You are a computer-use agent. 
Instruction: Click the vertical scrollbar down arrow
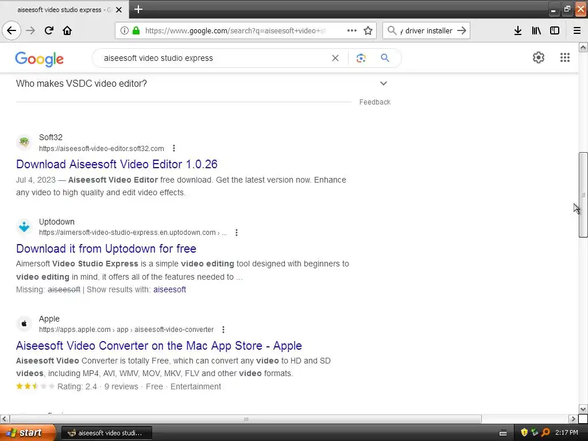tap(583, 409)
